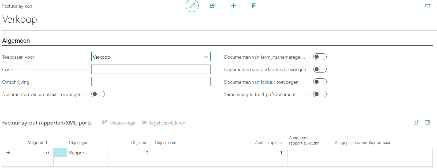This screenshot has height=168, width=437.
Task: Click share icon in rapporten/XML-ports section
Action: pyautogui.click(x=416, y=122)
